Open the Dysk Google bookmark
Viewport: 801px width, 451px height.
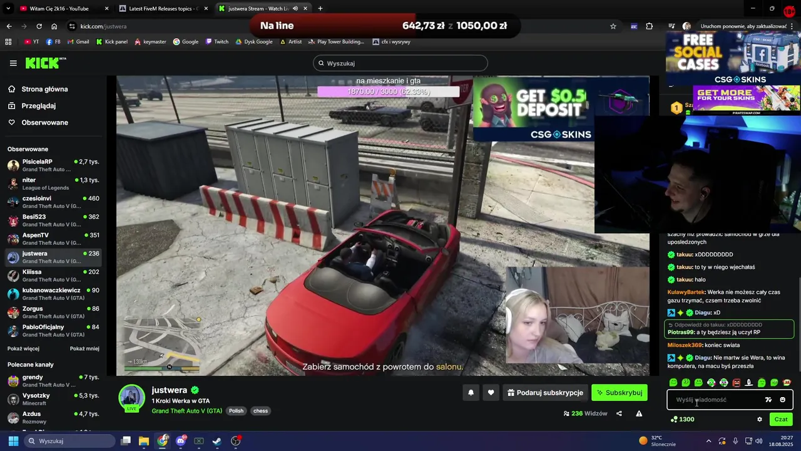[254, 42]
